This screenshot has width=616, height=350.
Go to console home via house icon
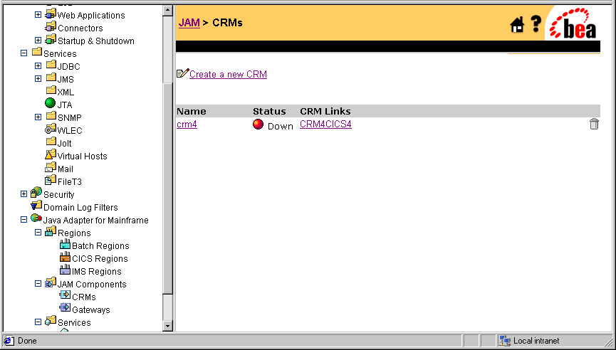518,26
